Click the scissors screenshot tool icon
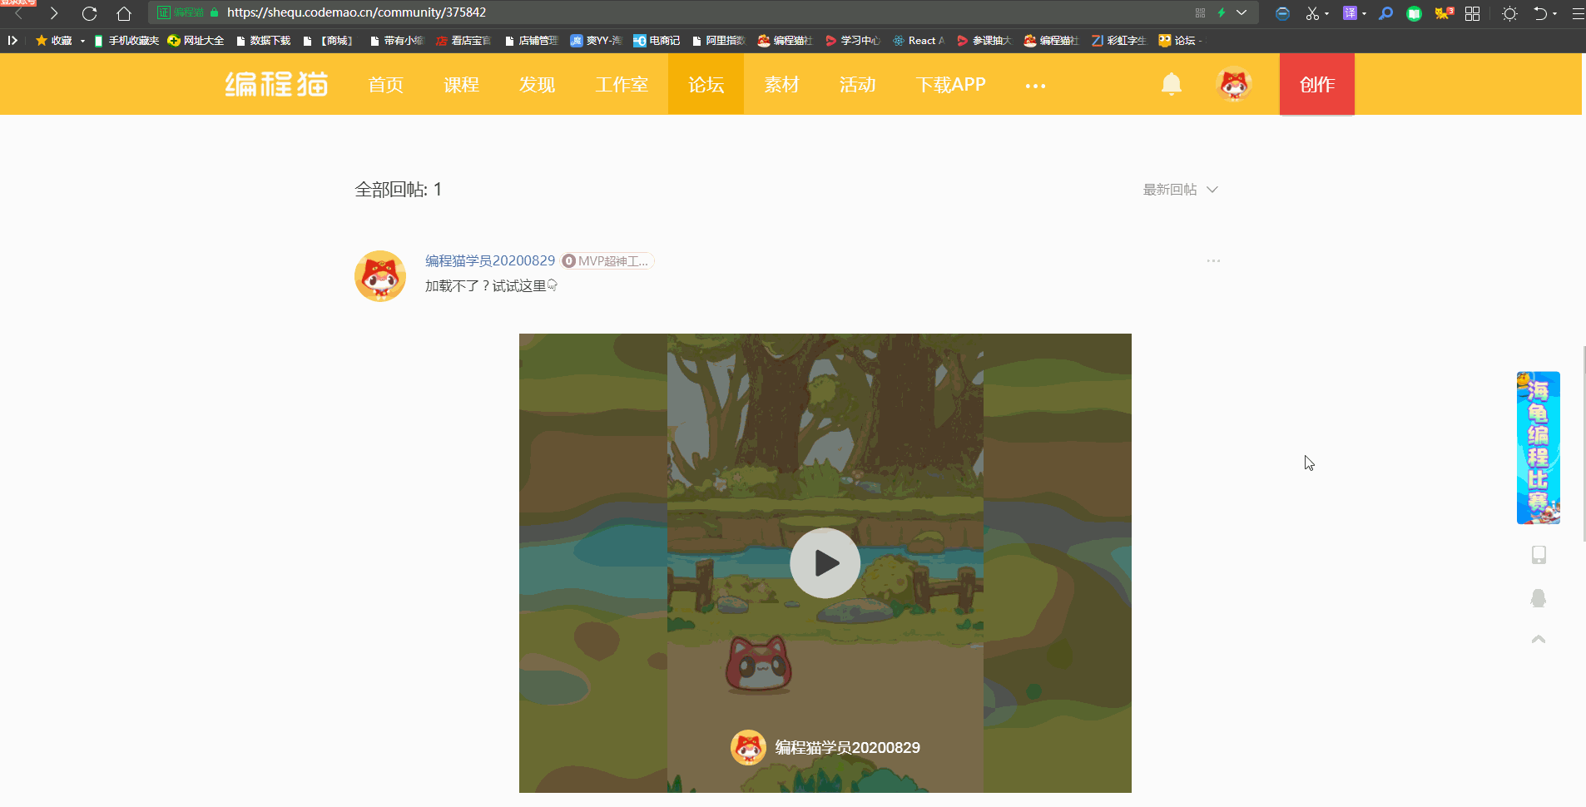 pos(1312,13)
